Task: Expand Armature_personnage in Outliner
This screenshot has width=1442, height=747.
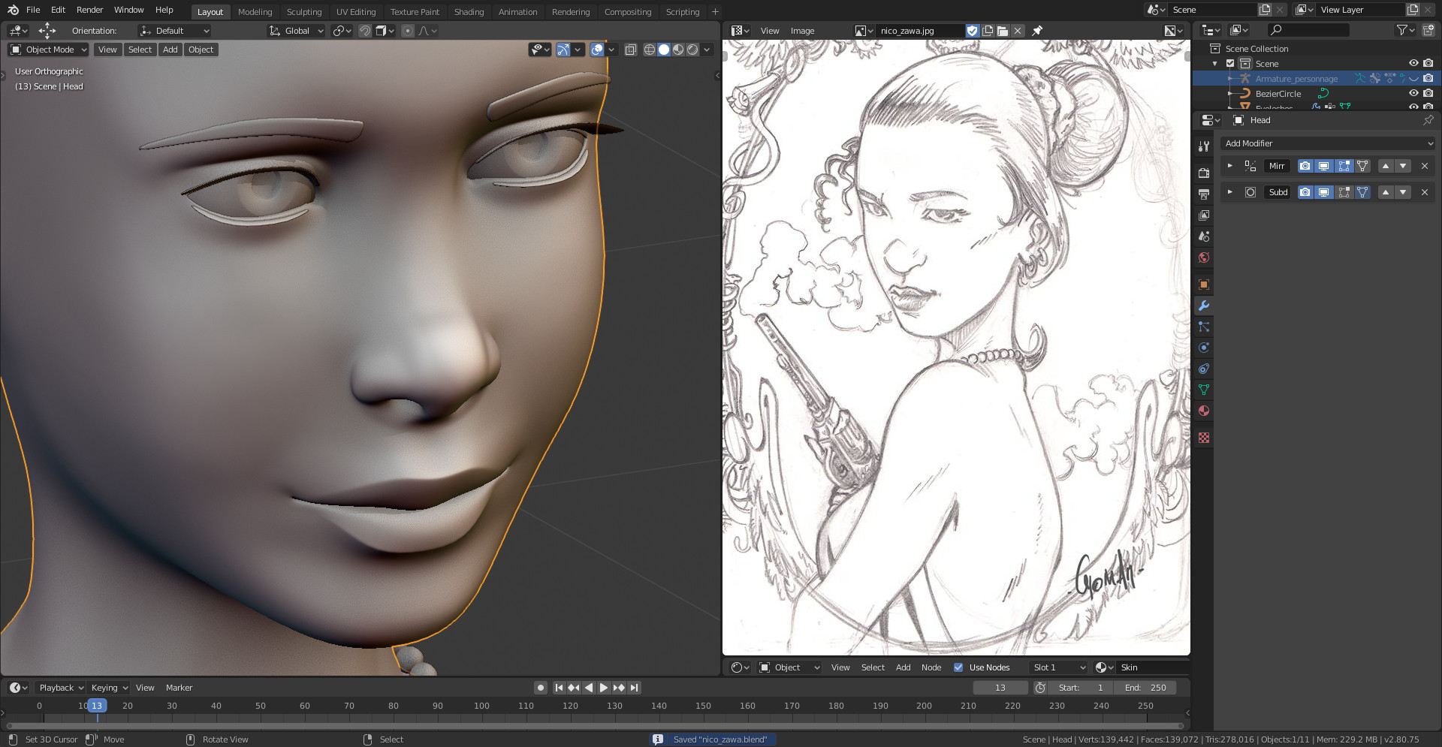Action: pyautogui.click(x=1229, y=79)
